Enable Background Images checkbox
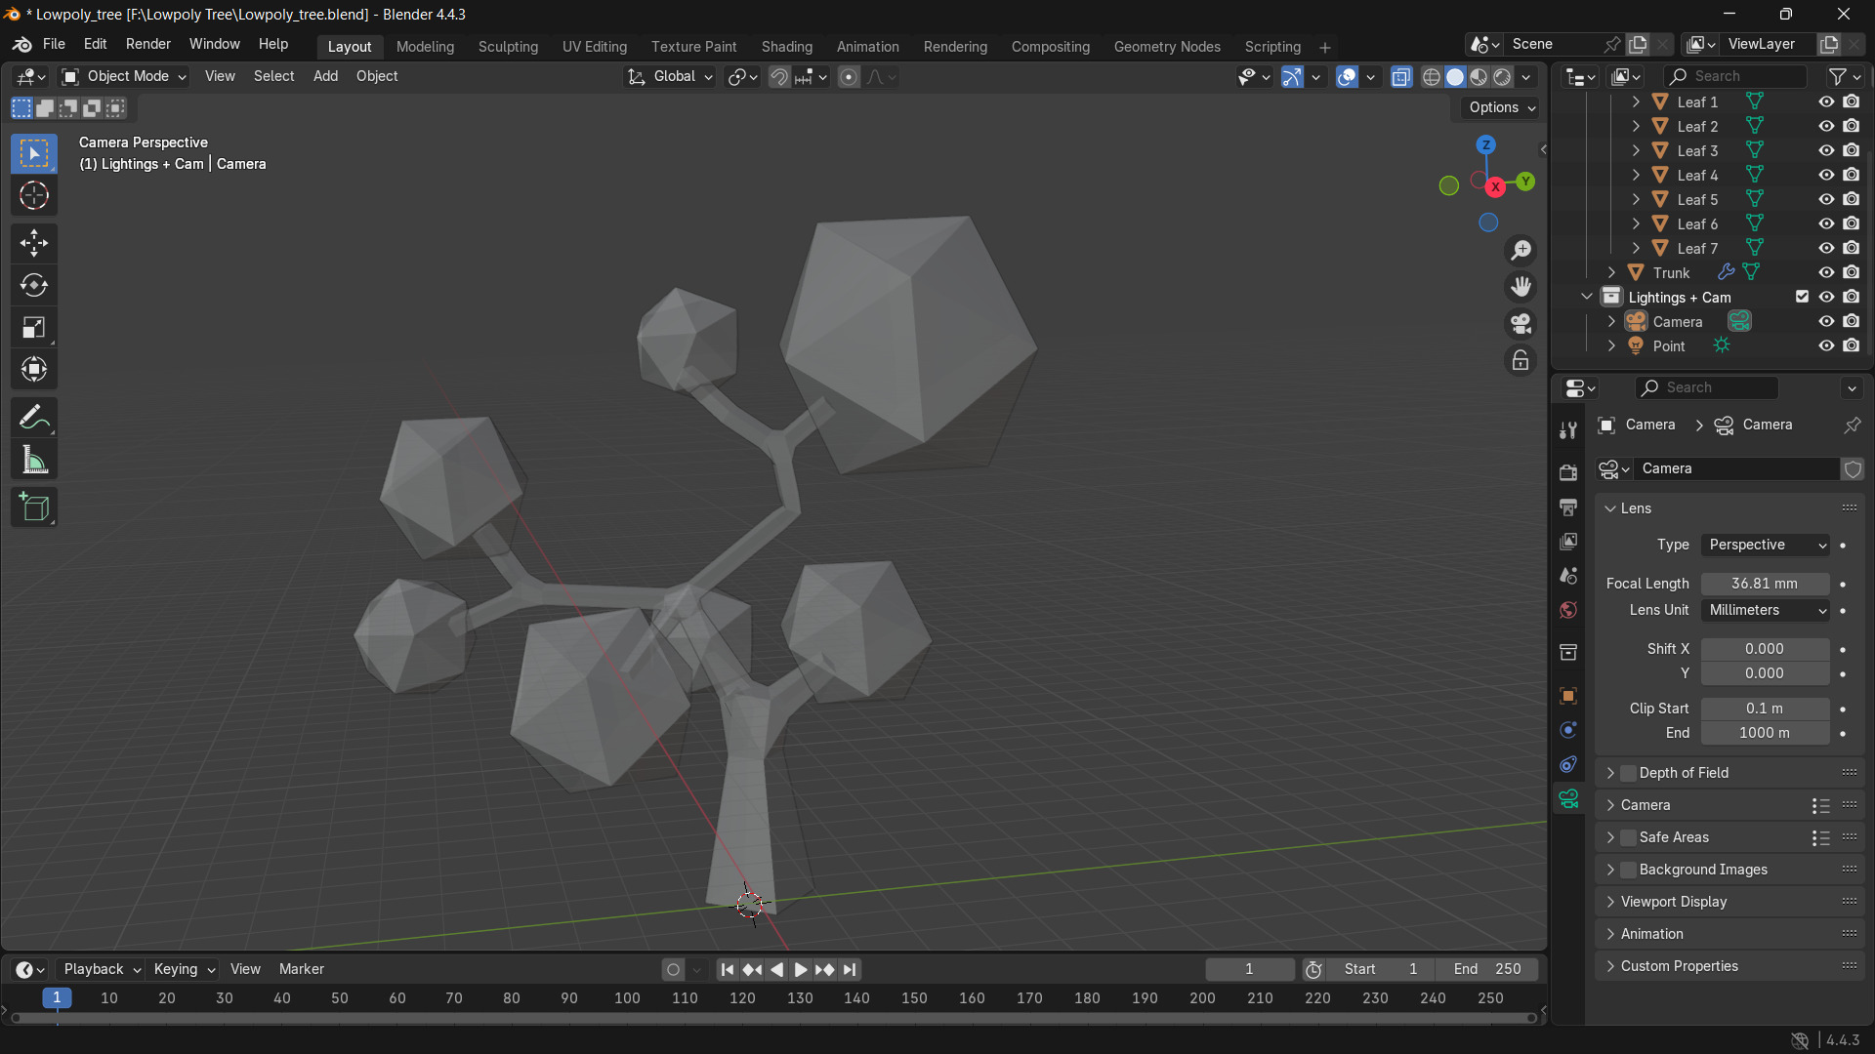The width and height of the screenshot is (1875, 1054). click(x=1628, y=870)
